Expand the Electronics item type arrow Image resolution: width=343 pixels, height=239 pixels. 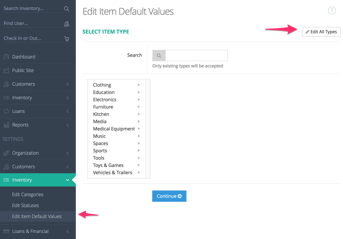click(139, 100)
